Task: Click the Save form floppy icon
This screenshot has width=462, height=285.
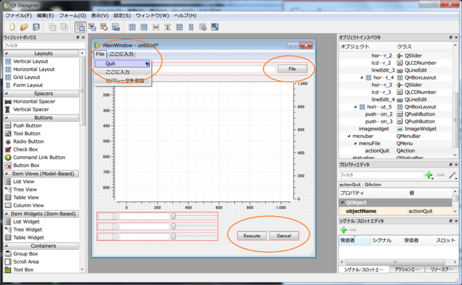Action: (x=36, y=27)
